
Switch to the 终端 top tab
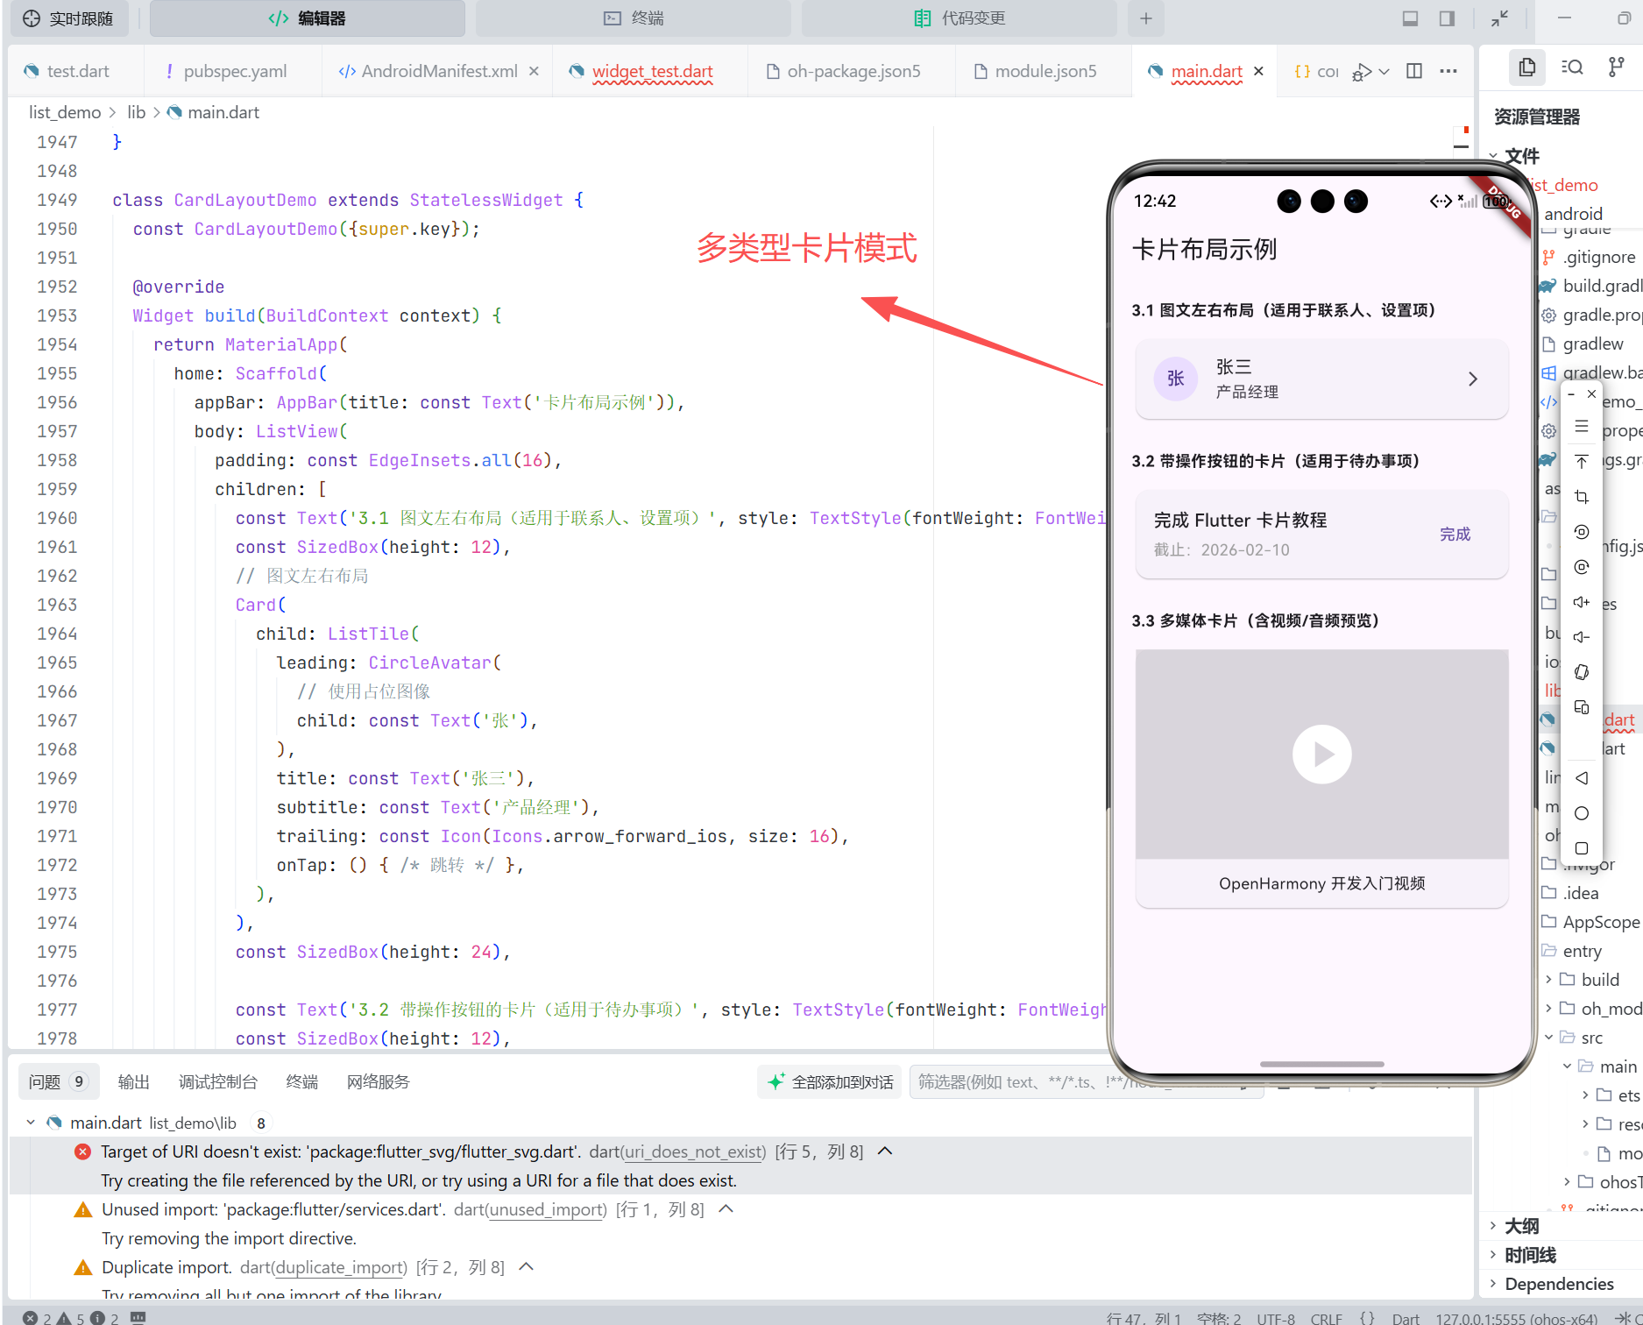tap(634, 18)
